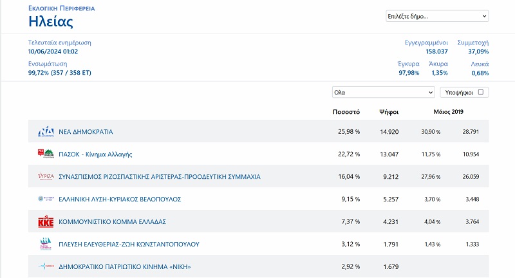Click the Ηλείας region heading

pos(51,21)
